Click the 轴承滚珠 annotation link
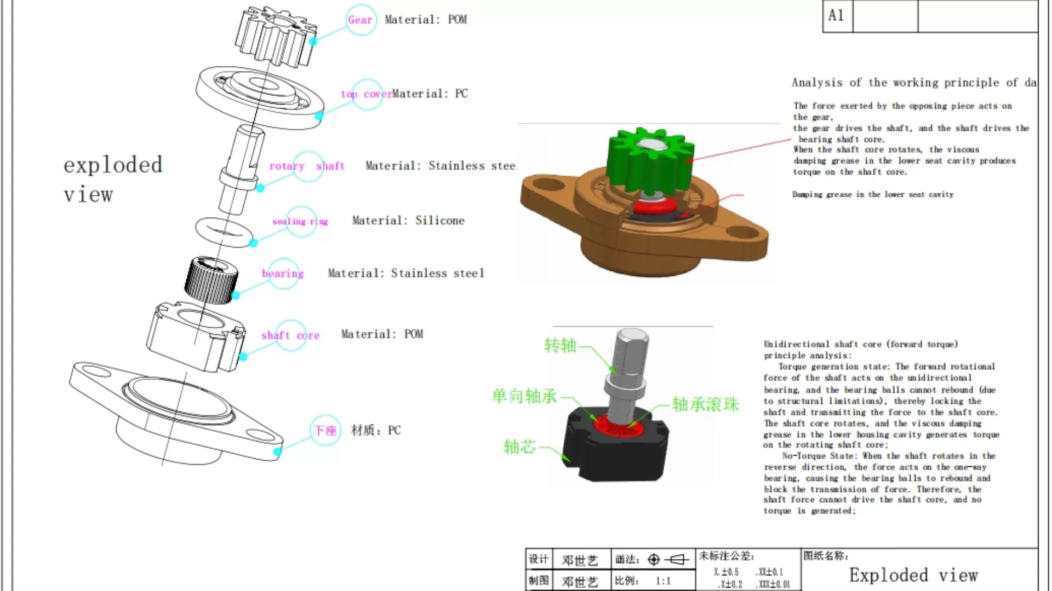The width and height of the screenshot is (1052, 591). click(705, 403)
